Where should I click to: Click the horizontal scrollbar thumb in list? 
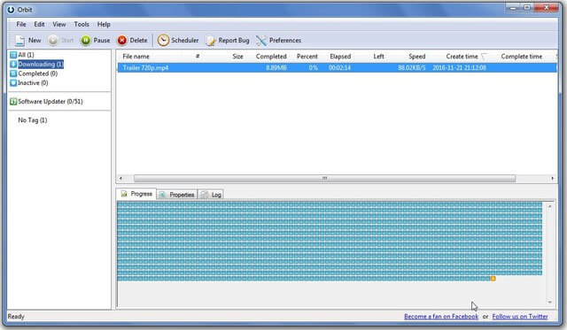(x=324, y=179)
